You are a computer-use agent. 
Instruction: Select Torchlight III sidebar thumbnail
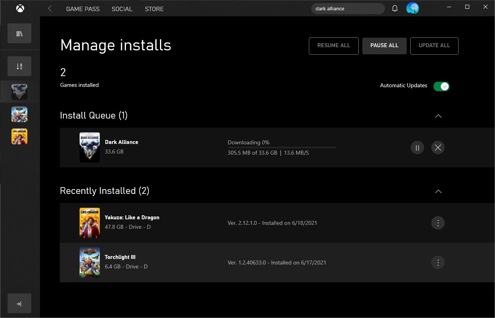point(19,114)
